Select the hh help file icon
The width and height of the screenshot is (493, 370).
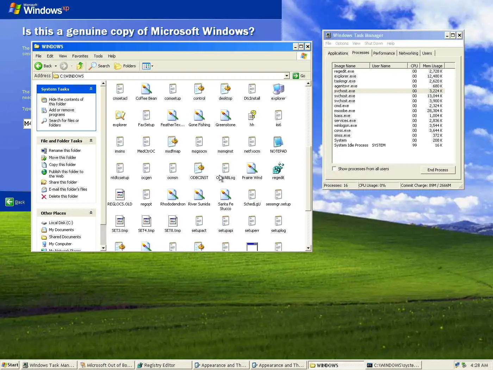[252, 115]
